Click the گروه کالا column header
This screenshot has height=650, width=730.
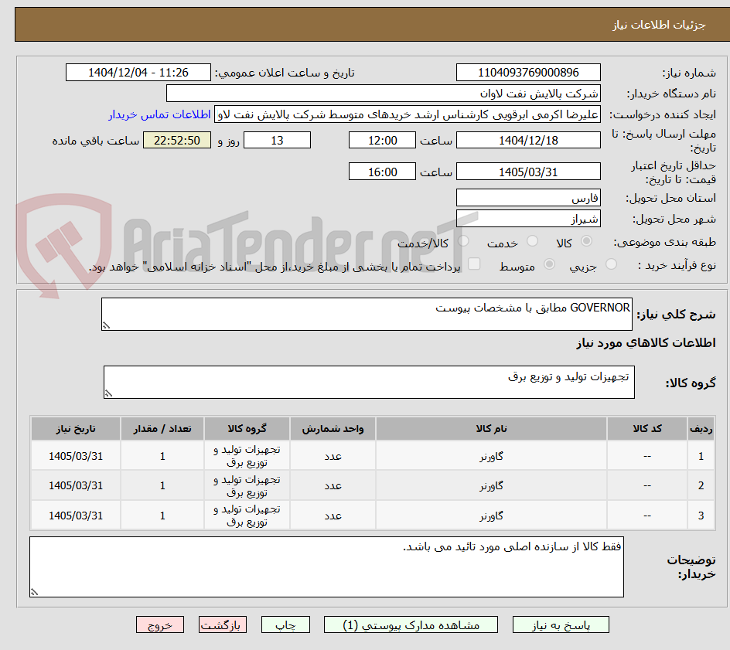click(247, 428)
